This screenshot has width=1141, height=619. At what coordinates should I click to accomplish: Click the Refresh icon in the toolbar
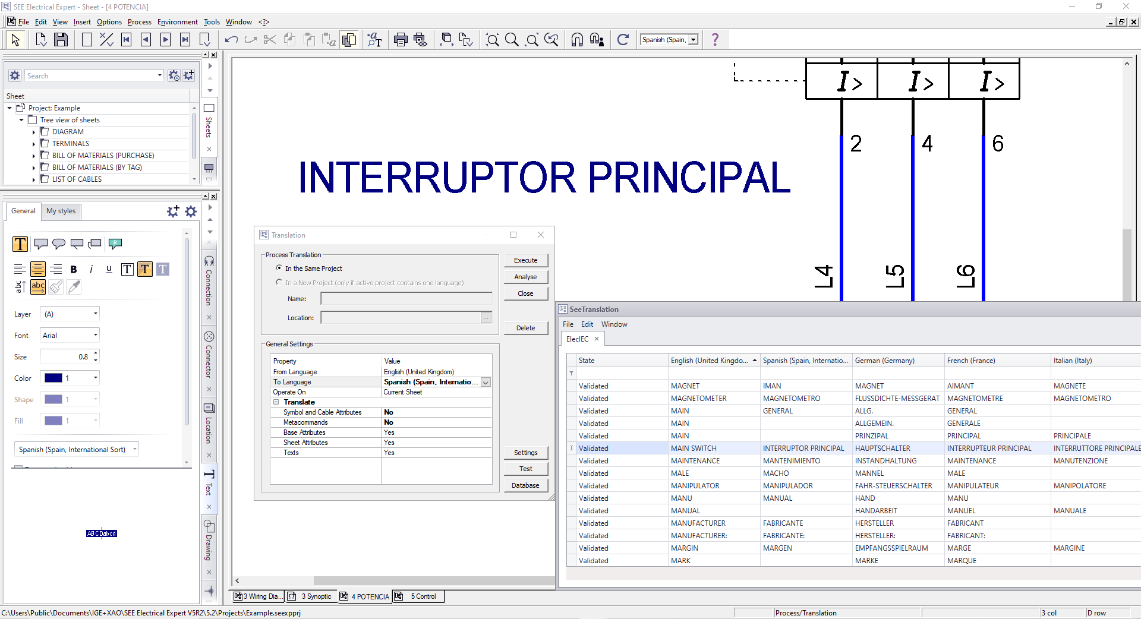pyautogui.click(x=623, y=39)
